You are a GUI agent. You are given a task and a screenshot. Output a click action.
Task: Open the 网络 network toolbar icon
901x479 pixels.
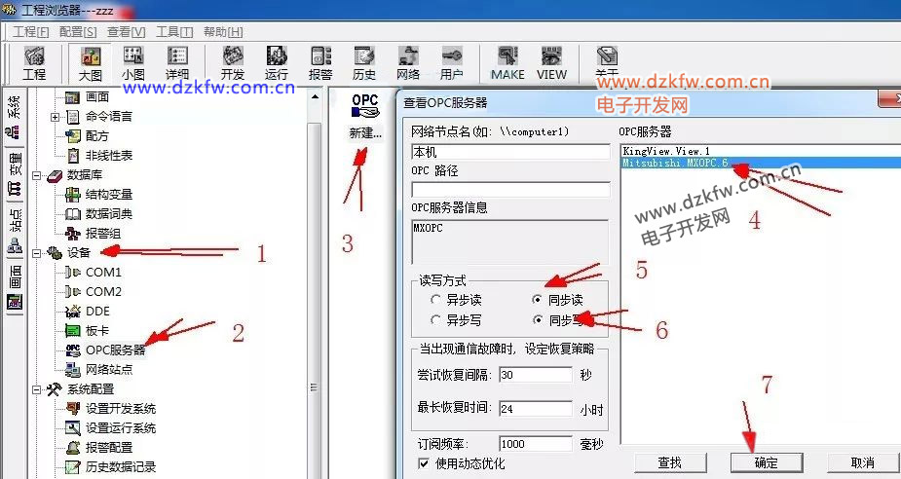pyautogui.click(x=408, y=62)
